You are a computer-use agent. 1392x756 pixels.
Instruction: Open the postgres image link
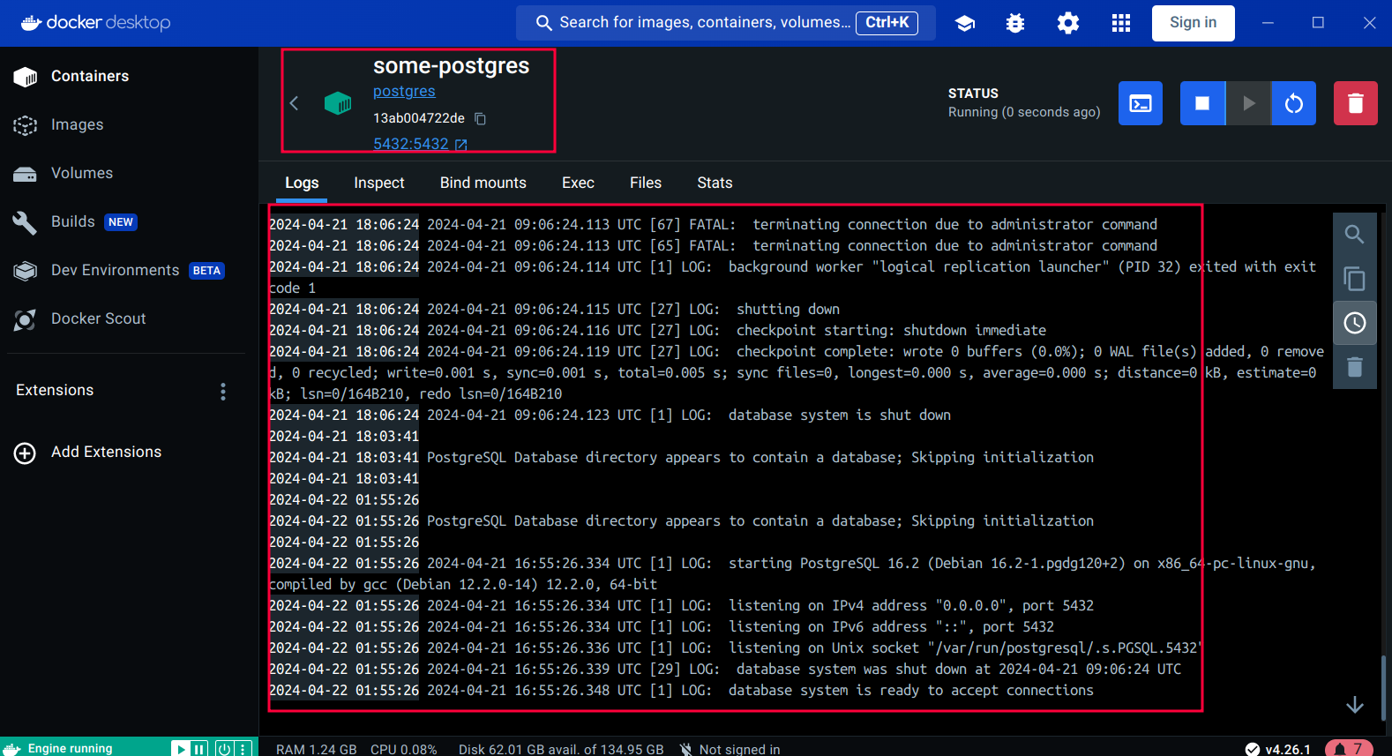coord(404,91)
